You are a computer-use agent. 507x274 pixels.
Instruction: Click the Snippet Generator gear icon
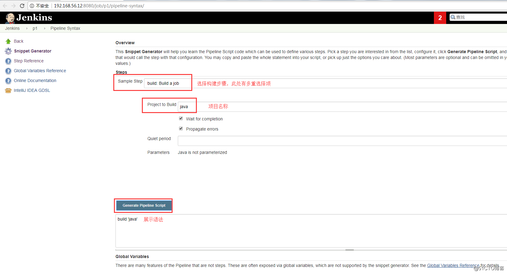(8, 51)
